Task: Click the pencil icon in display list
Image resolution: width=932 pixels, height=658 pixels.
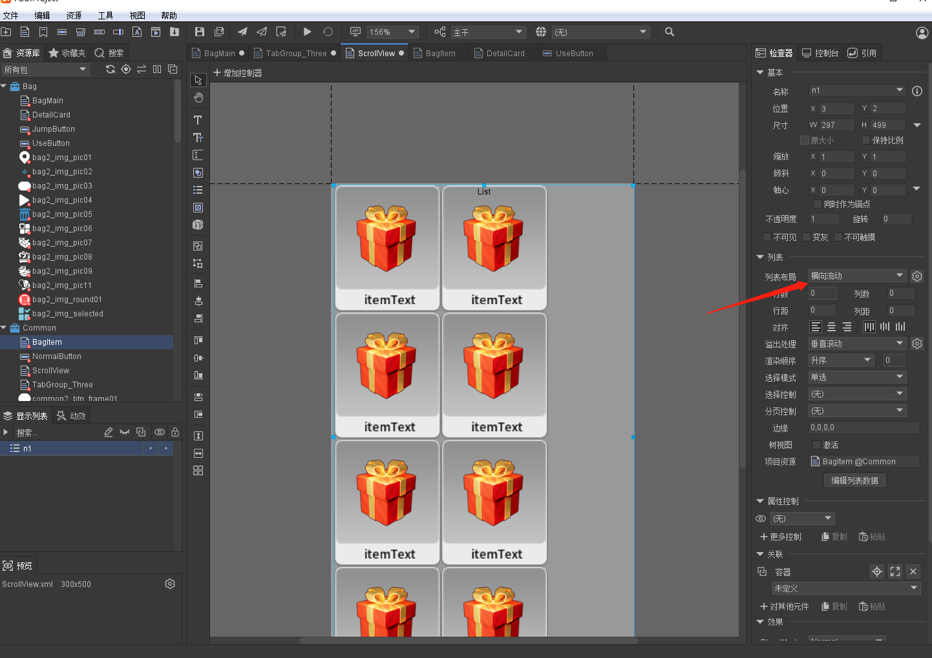Action: tap(109, 432)
